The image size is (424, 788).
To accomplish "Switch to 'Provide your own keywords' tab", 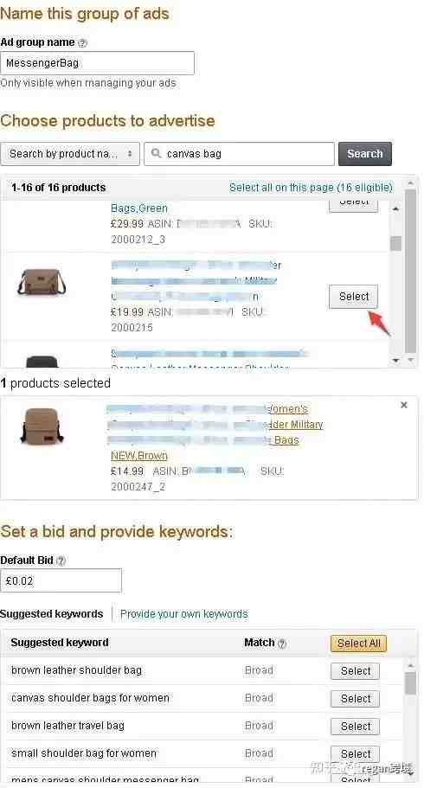I will (184, 614).
